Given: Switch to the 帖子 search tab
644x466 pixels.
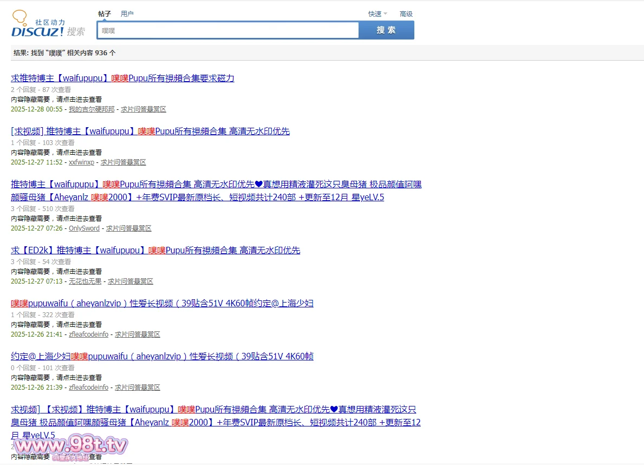Looking at the screenshot, I should coord(105,14).
